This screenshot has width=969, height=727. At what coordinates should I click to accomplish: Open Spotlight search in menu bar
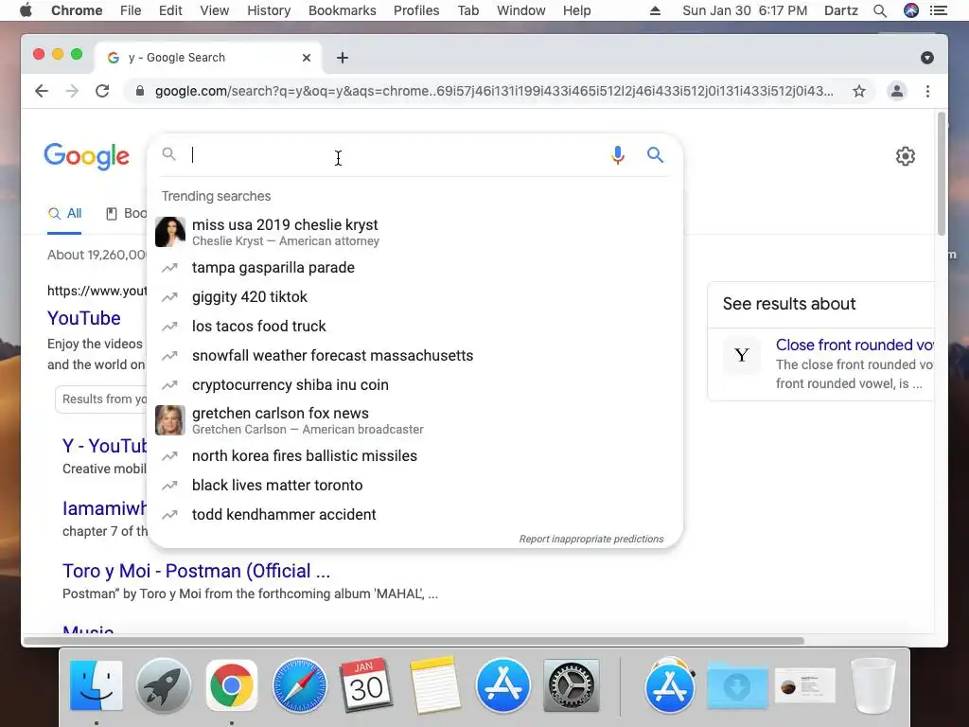[880, 10]
